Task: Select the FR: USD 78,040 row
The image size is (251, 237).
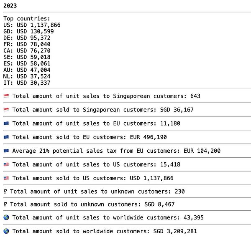Action: (27, 44)
